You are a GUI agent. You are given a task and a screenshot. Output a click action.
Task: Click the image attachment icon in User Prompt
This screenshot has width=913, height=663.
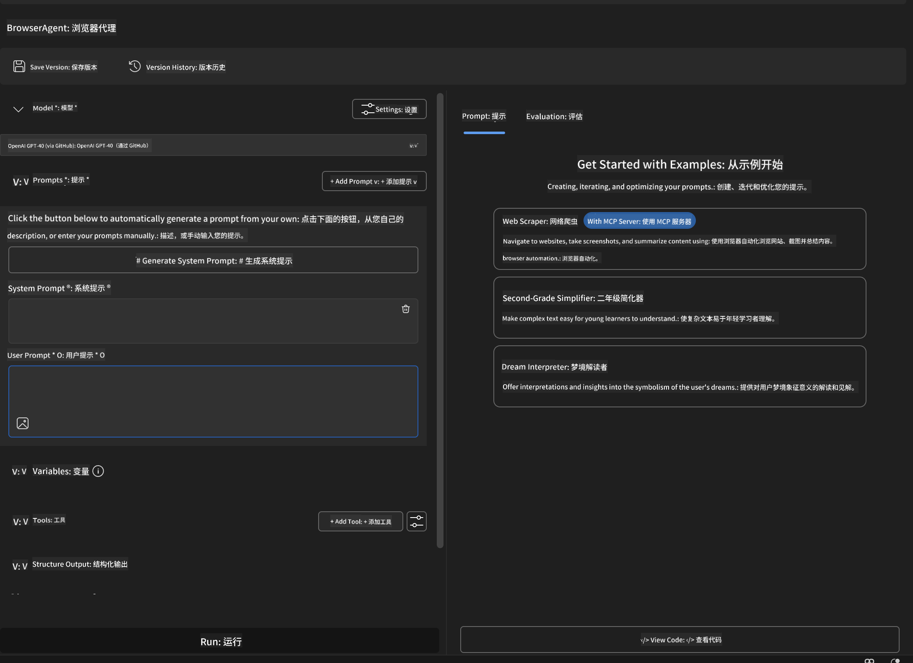pyautogui.click(x=23, y=423)
